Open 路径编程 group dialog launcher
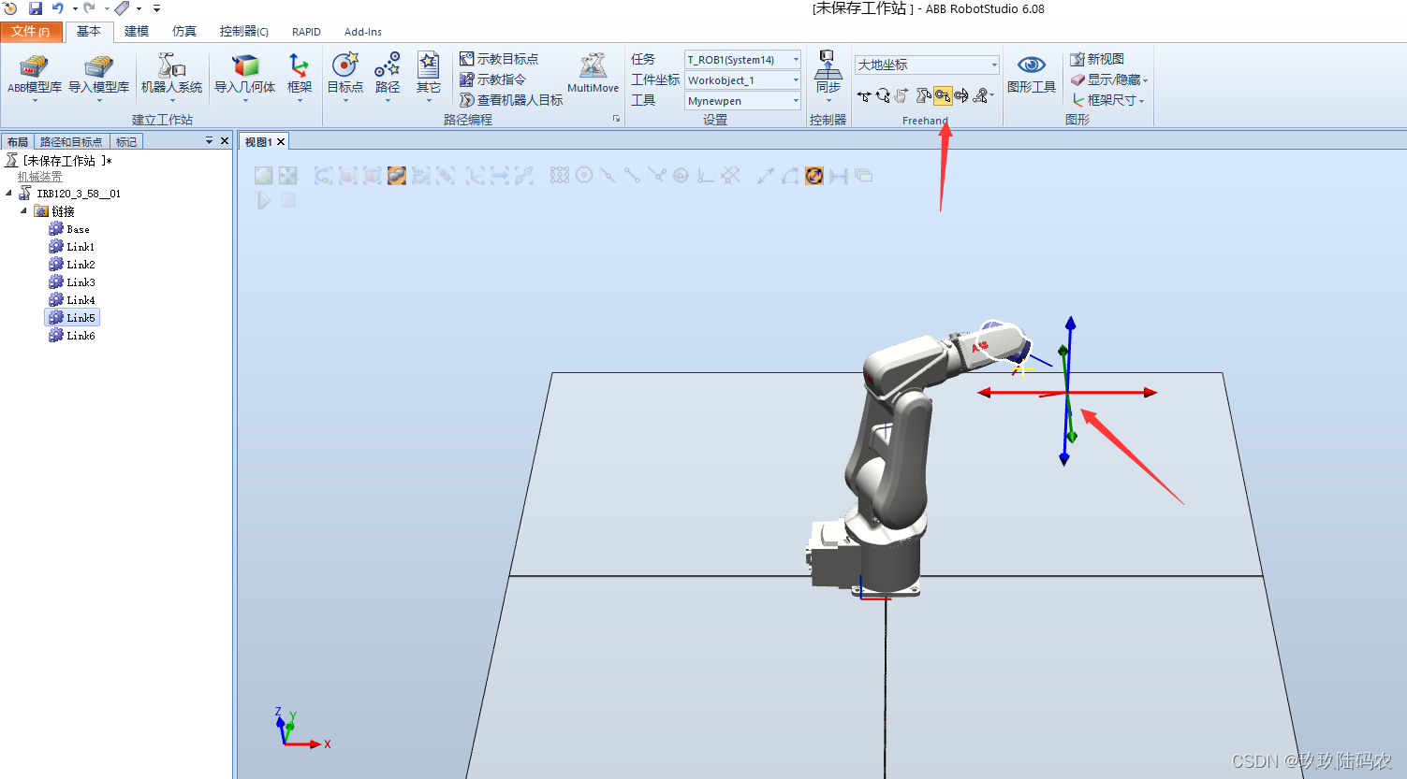Screen dimensions: 1407x779 616,119
